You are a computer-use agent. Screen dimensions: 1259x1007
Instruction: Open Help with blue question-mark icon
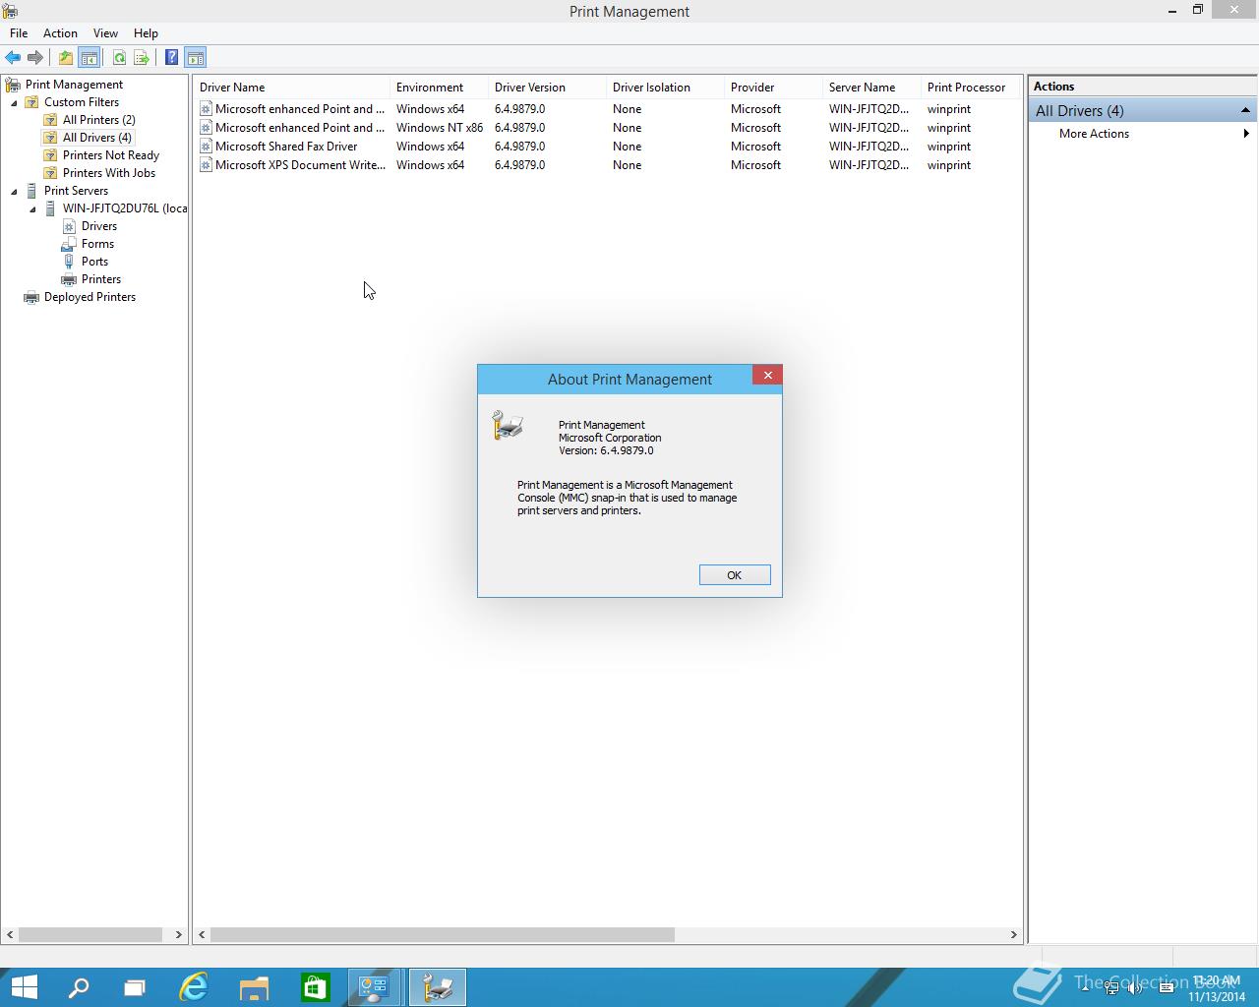[x=171, y=57]
